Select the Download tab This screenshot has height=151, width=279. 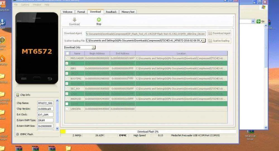[95, 11]
